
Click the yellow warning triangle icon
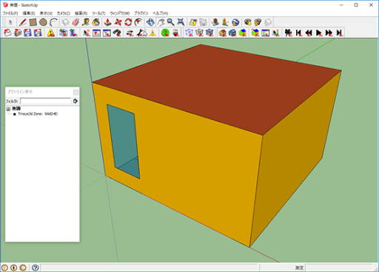pos(50,33)
